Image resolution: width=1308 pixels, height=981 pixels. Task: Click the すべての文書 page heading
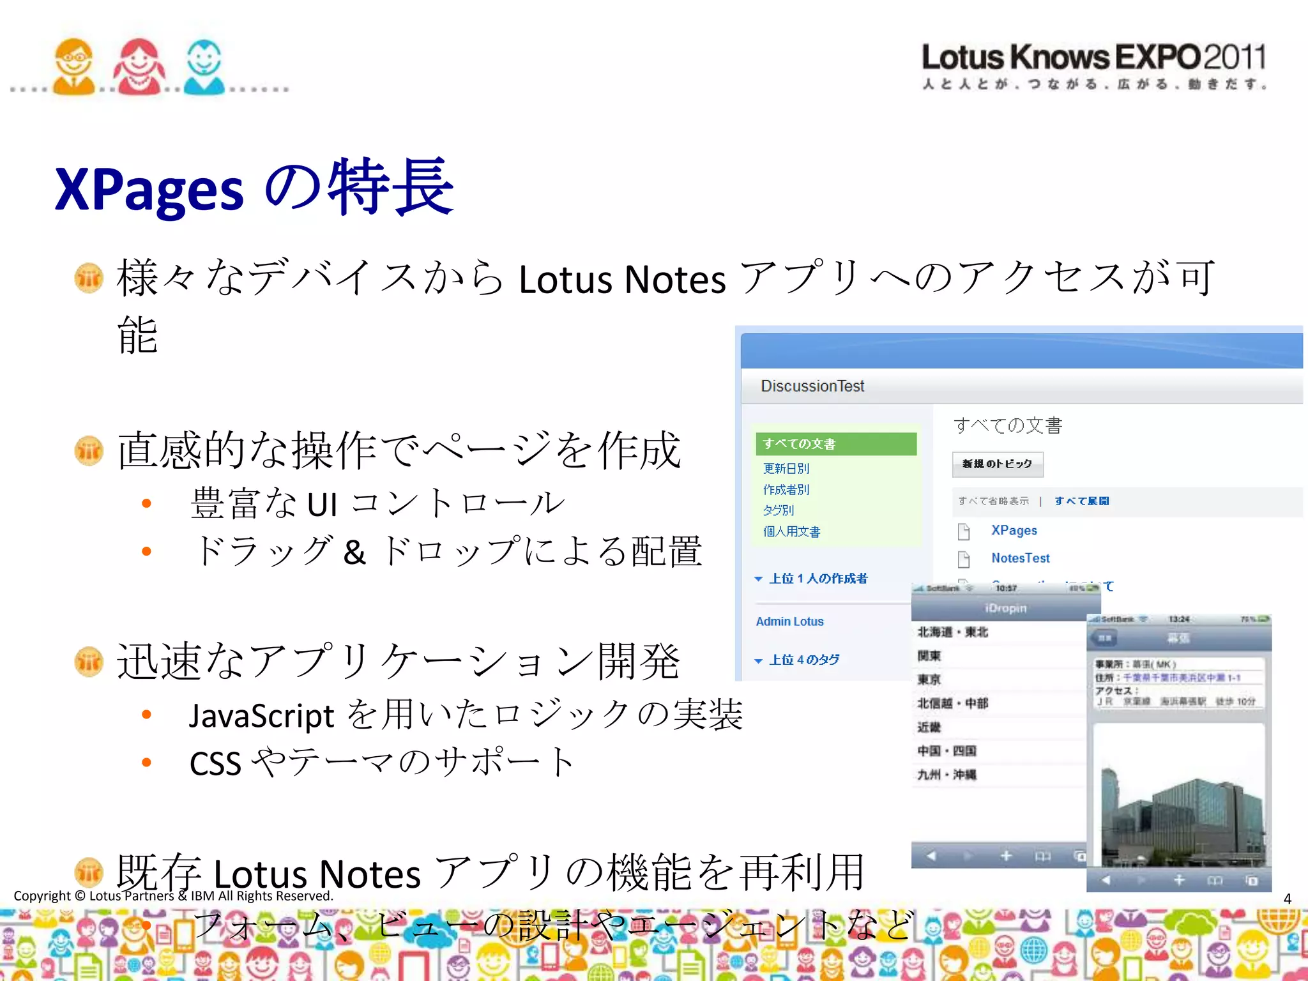(1008, 426)
